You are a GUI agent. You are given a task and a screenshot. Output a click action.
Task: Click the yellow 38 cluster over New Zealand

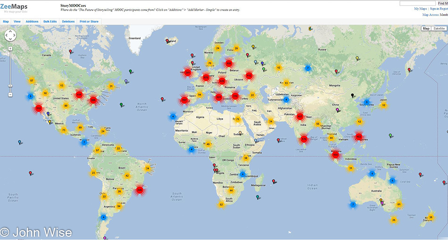coord(431,217)
